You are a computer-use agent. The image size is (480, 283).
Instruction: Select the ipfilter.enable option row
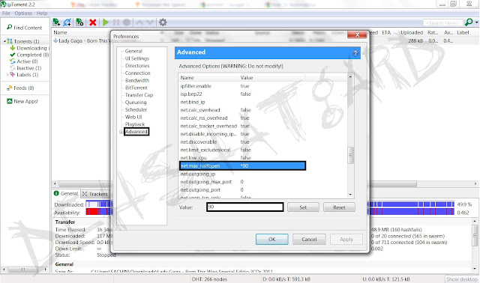(x=263, y=86)
